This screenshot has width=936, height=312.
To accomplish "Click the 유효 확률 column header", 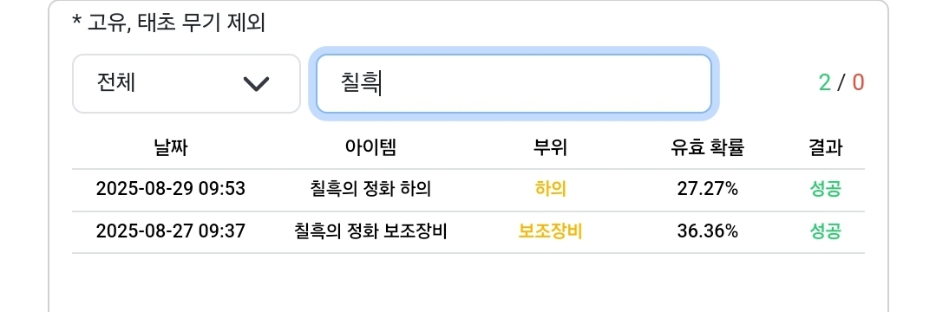I will (707, 146).
